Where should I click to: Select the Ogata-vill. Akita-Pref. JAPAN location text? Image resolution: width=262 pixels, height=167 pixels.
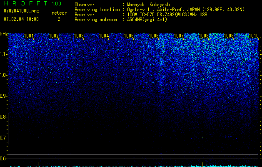[186, 10]
